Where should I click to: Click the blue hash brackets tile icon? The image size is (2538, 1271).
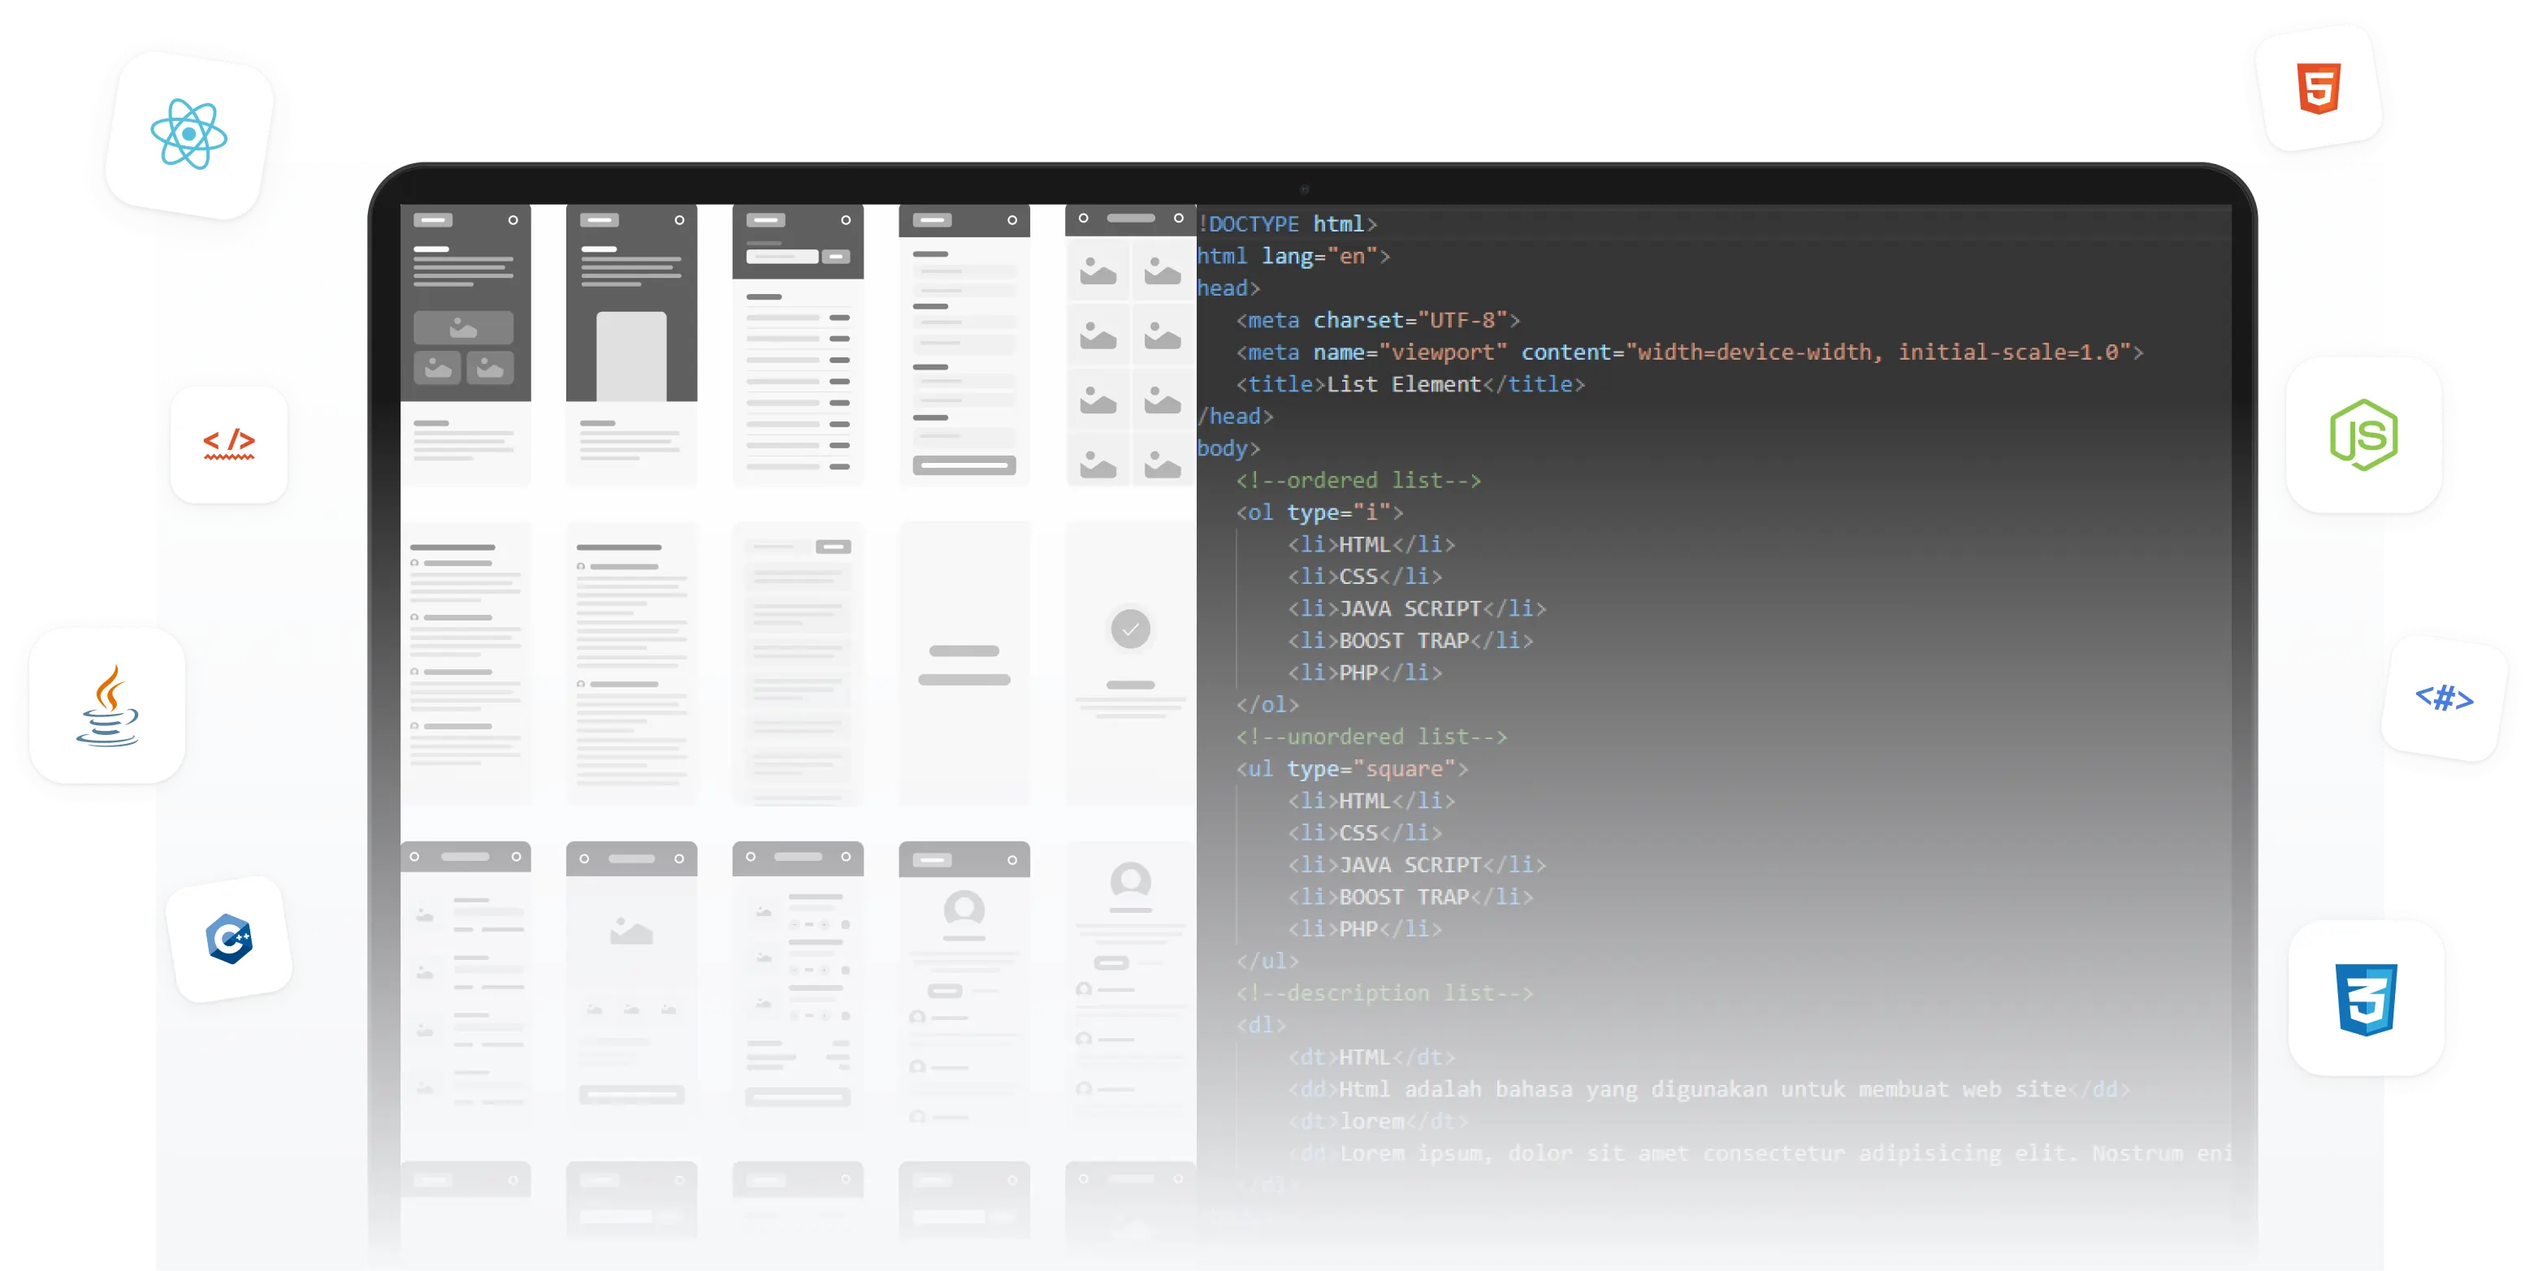click(x=2445, y=698)
